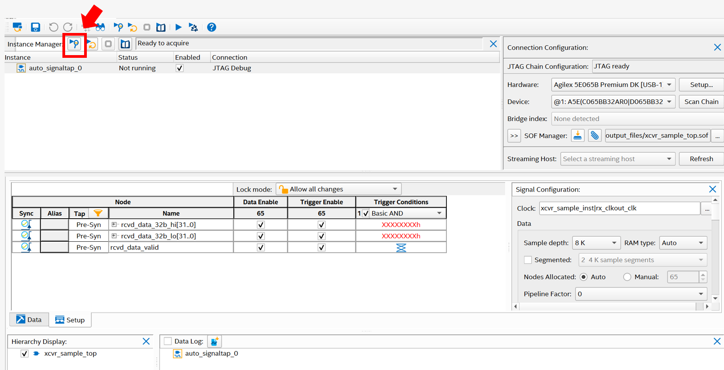Click Autorun Analysis in Instance Manager
This screenshot has height=370, width=724.
(92, 44)
